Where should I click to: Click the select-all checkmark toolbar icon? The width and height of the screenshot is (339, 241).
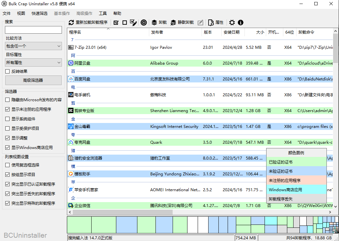(x=116, y=22)
